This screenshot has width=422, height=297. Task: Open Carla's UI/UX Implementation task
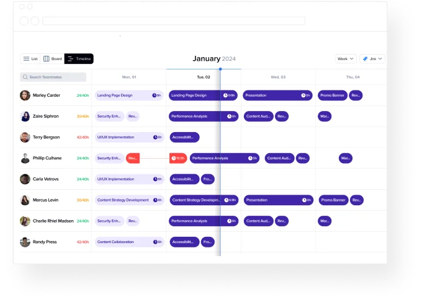[130, 179]
